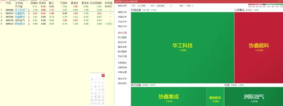Sort by 开盘% column header
283x106 pixels.
point(63,3)
